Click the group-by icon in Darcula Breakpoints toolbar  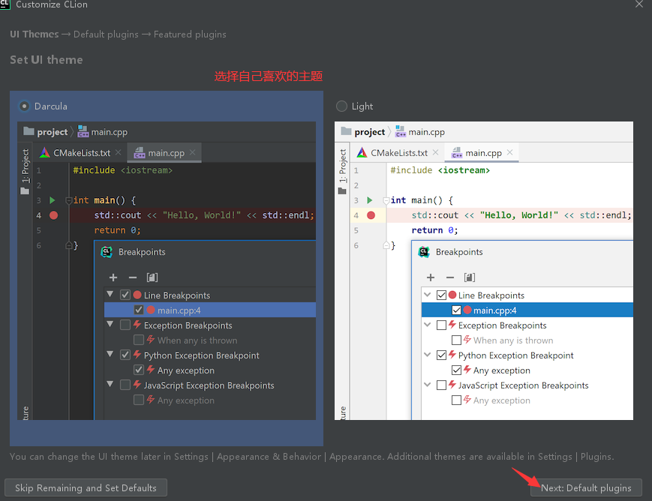click(x=152, y=277)
